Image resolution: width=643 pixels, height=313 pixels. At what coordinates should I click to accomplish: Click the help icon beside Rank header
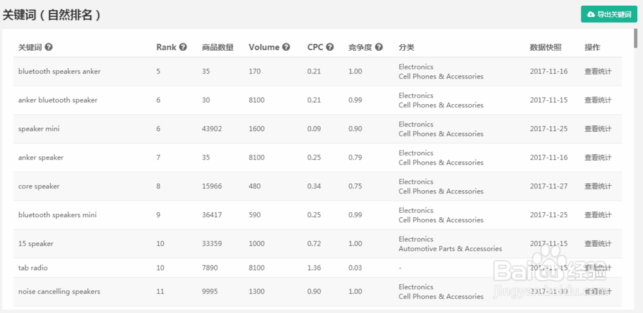click(183, 47)
